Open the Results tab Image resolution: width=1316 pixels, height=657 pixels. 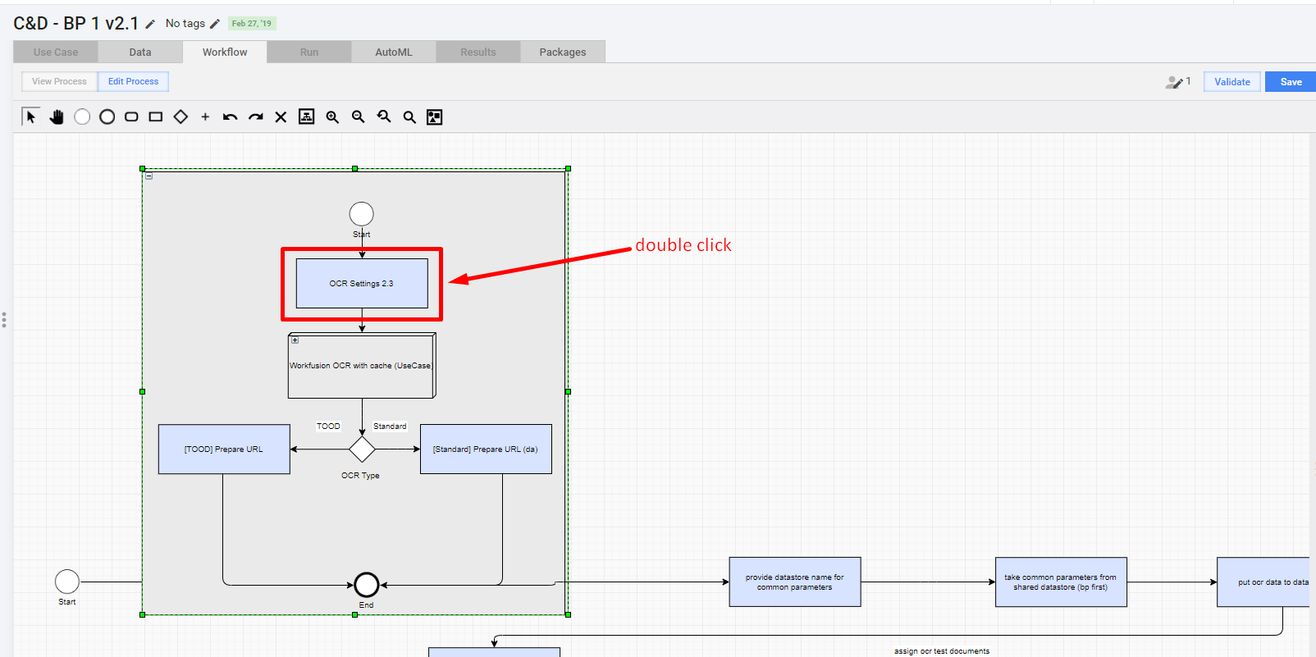click(478, 52)
